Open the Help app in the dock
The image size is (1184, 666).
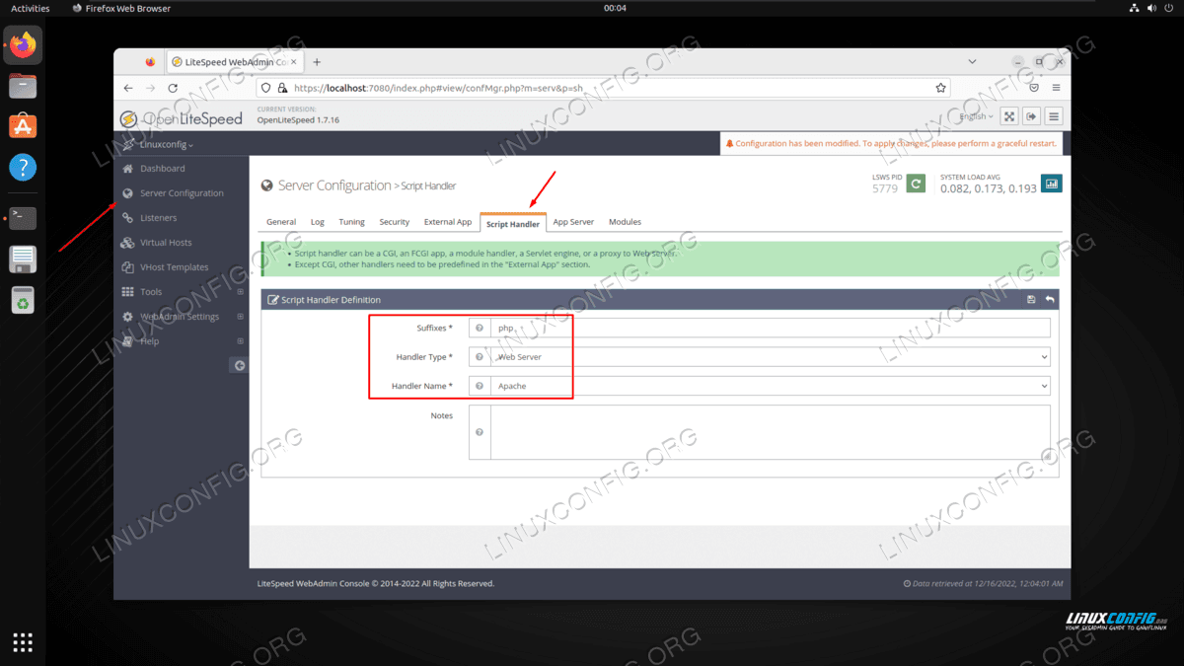coord(23,166)
